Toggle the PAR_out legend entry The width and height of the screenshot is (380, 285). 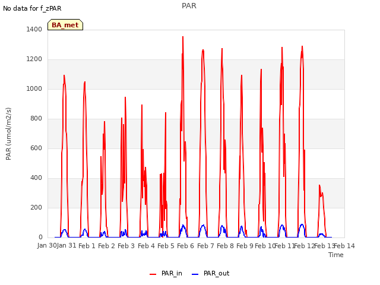210,274
